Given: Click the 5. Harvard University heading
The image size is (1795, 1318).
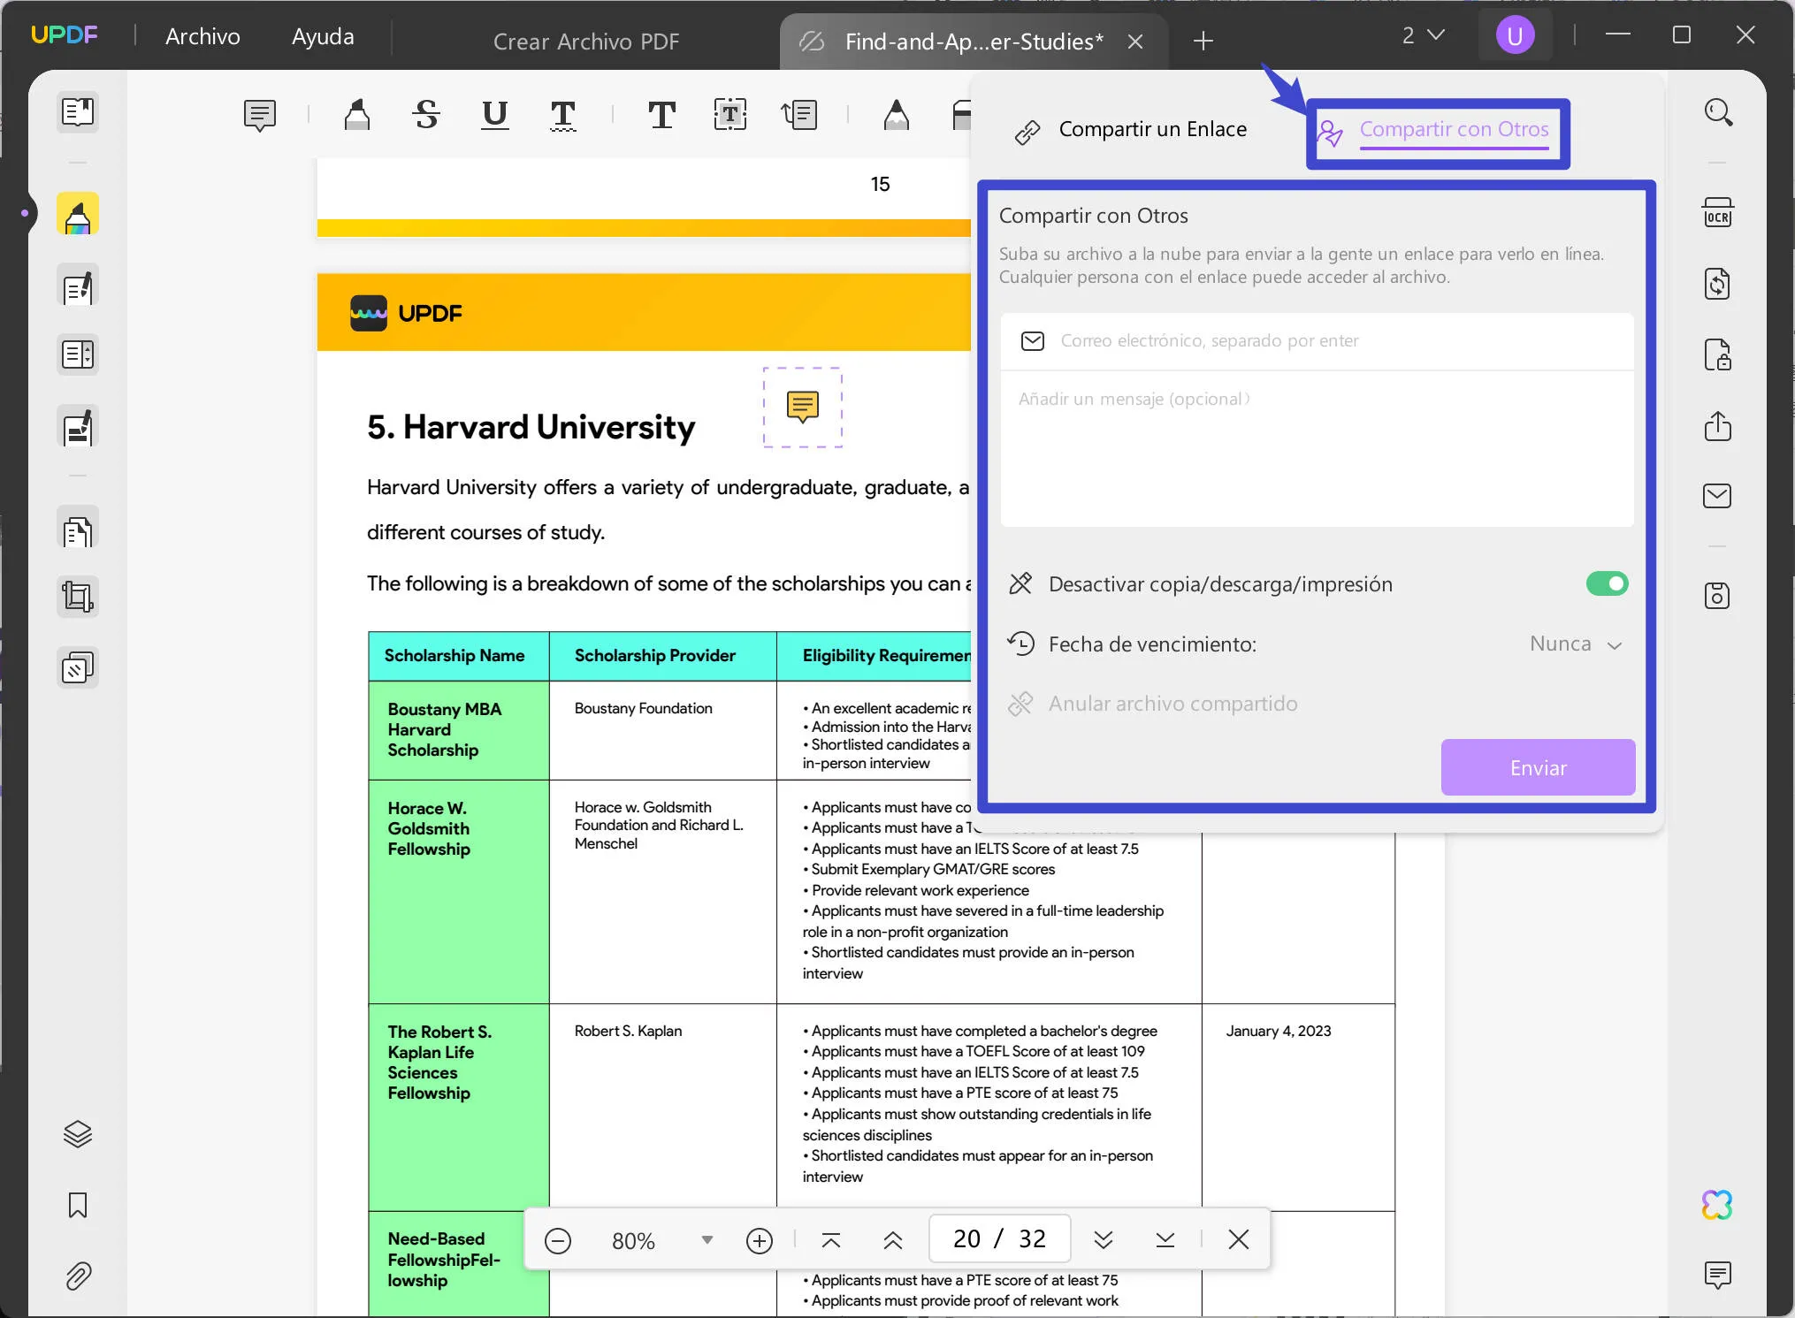Looking at the screenshot, I should coord(531,427).
